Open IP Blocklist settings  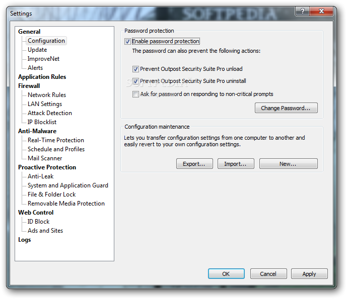coord(42,122)
